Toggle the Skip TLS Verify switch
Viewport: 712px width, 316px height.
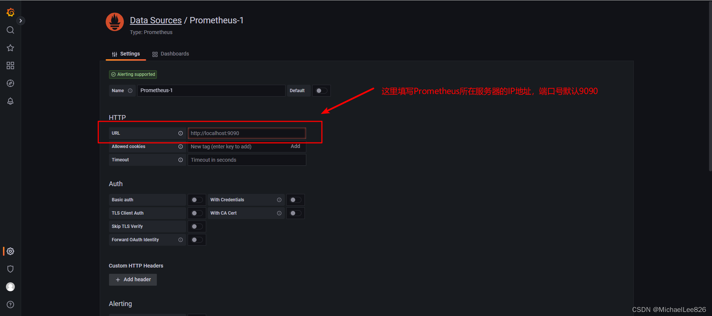point(197,226)
